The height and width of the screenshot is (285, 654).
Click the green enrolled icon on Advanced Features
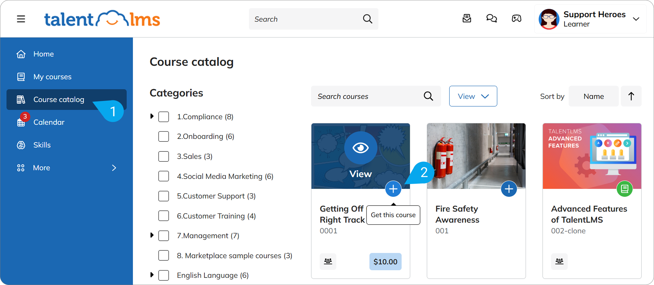[624, 189]
